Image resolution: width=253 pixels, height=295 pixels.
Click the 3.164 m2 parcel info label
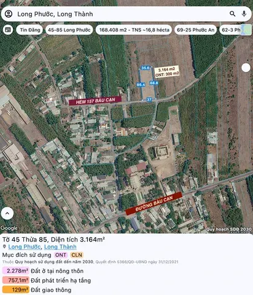point(167,71)
